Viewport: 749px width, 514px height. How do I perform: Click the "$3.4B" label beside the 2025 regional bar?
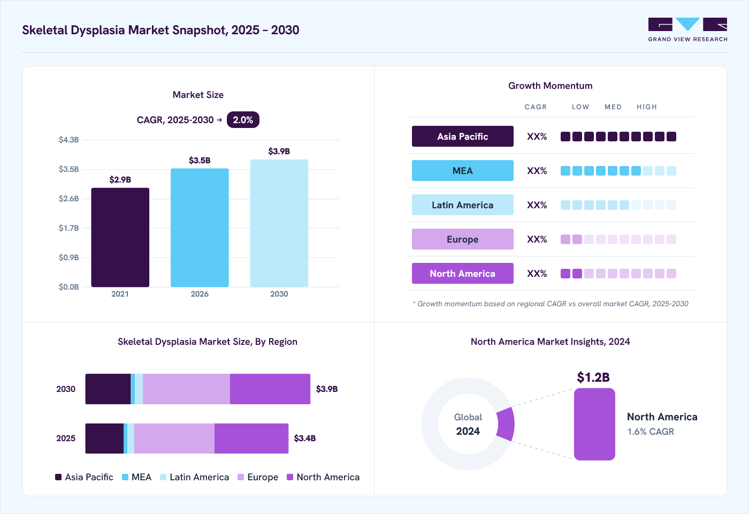click(305, 438)
